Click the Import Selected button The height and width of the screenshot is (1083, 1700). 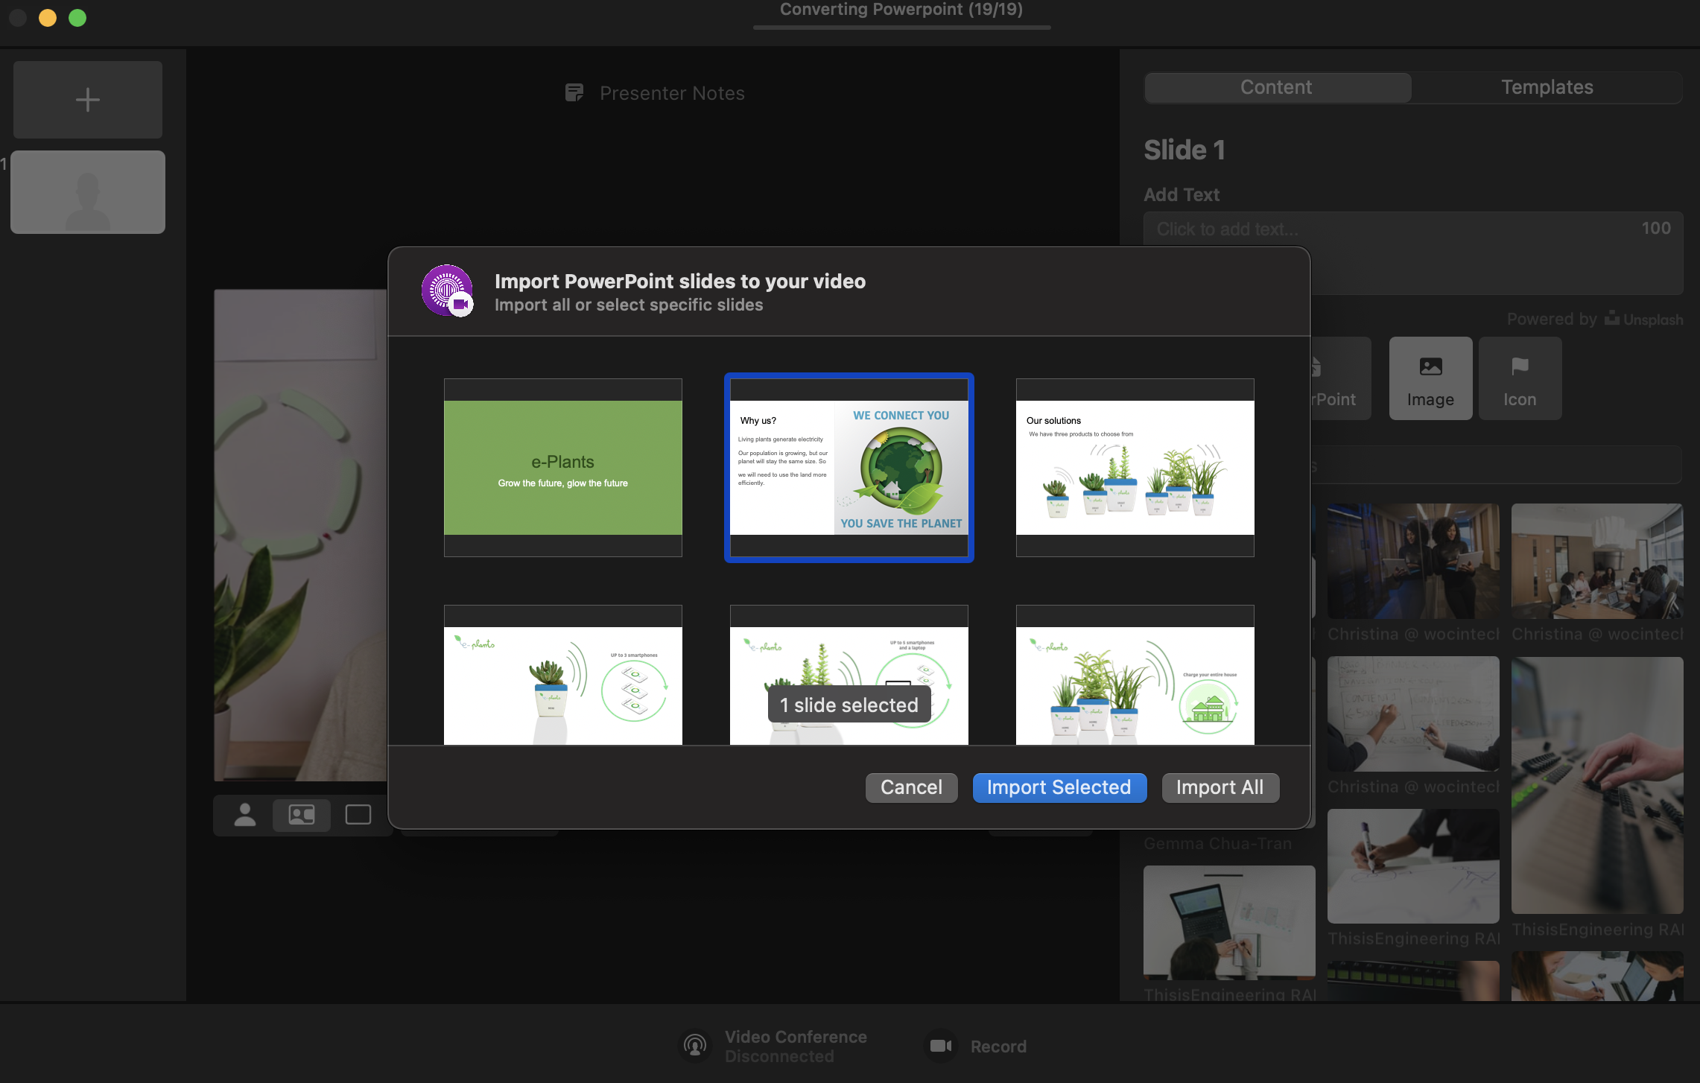coord(1059,787)
